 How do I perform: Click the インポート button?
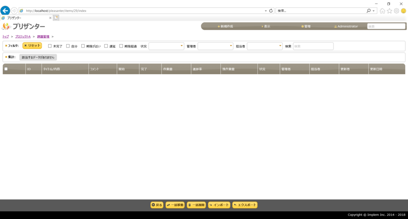(x=219, y=205)
